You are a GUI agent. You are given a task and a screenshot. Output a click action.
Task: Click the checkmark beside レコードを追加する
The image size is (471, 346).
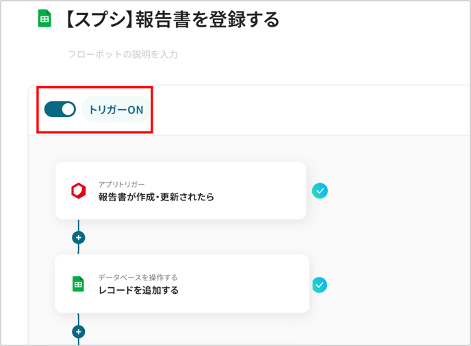click(x=320, y=284)
